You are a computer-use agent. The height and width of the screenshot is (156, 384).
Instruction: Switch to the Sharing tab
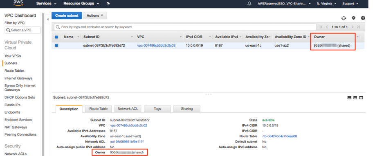187,109
